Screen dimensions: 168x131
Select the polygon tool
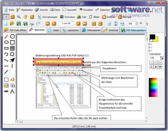[x=12, y=54]
